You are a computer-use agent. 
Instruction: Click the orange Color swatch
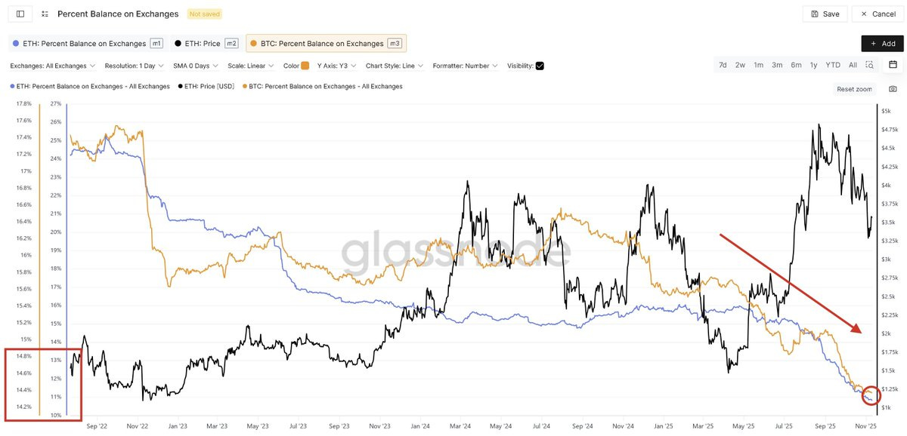305,66
